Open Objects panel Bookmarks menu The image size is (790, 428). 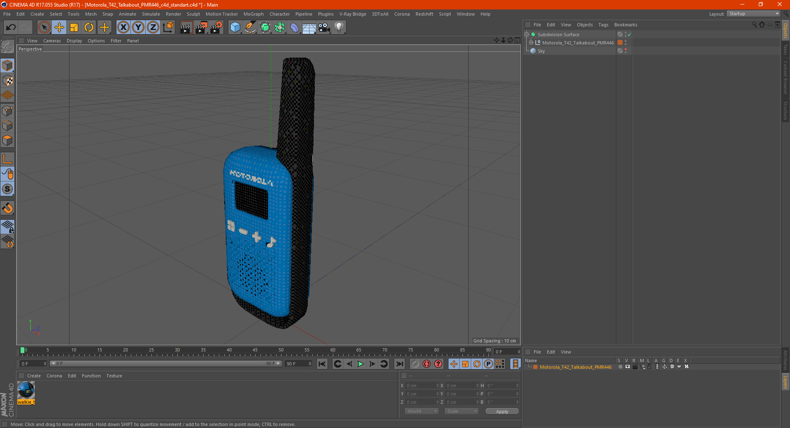[x=625, y=25]
